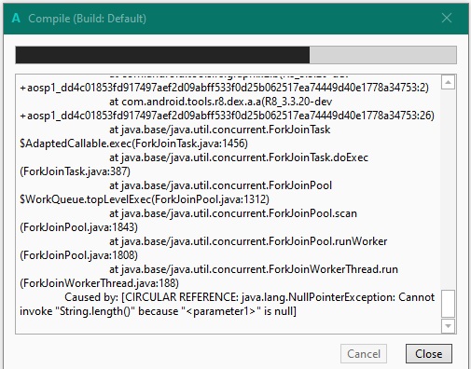Click the $AdaptedCallable.exec log line
Screen dimensions: 471x369
pyautogui.click(x=133, y=143)
